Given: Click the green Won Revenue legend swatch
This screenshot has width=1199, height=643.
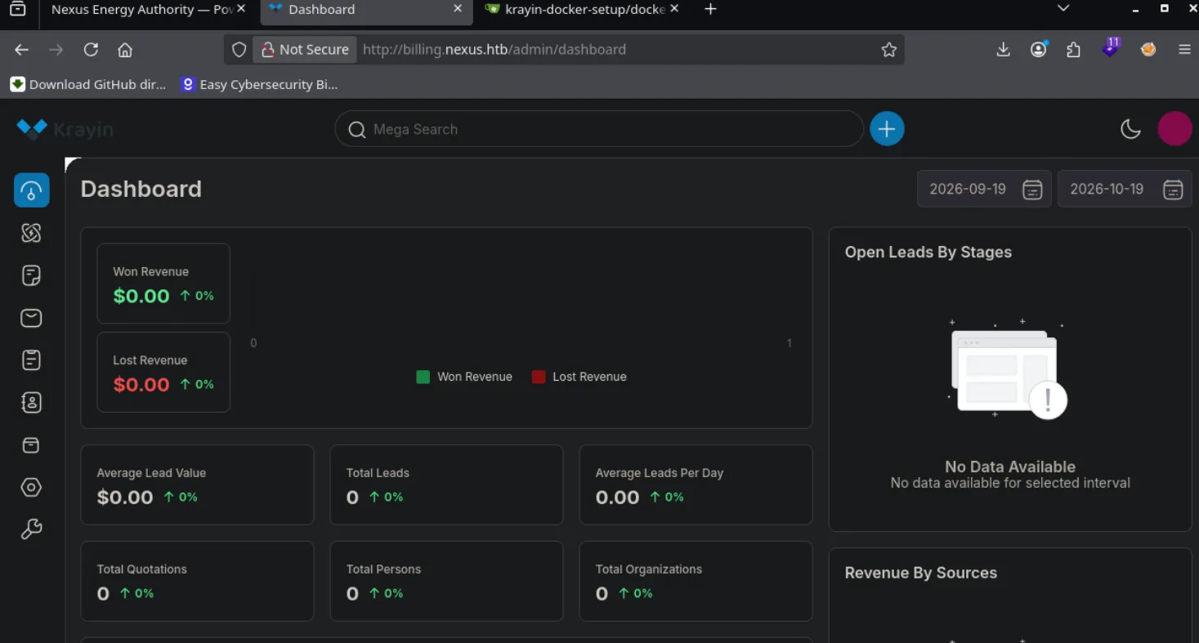Looking at the screenshot, I should [423, 377].
